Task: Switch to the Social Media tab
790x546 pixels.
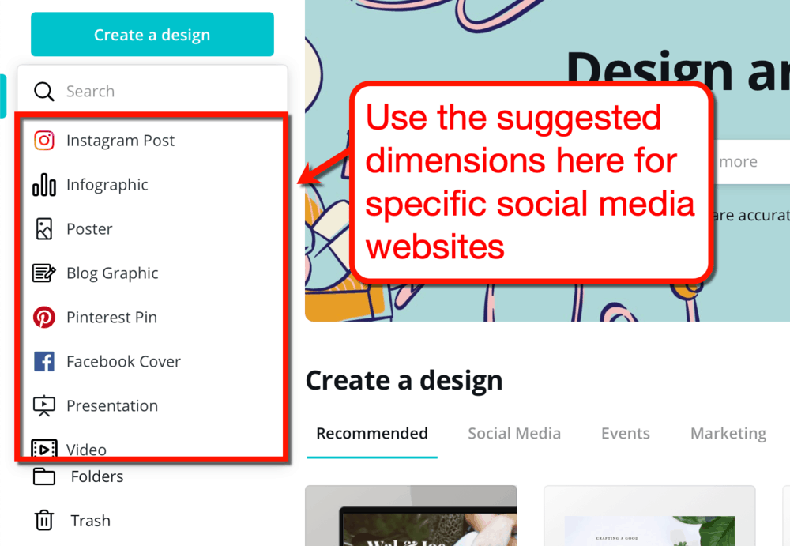Action: coord(514,434)
